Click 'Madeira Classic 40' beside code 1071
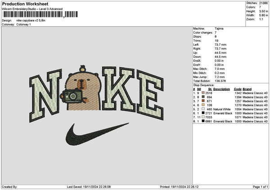Viewport: 270px width, 190px height. point(255,117)
